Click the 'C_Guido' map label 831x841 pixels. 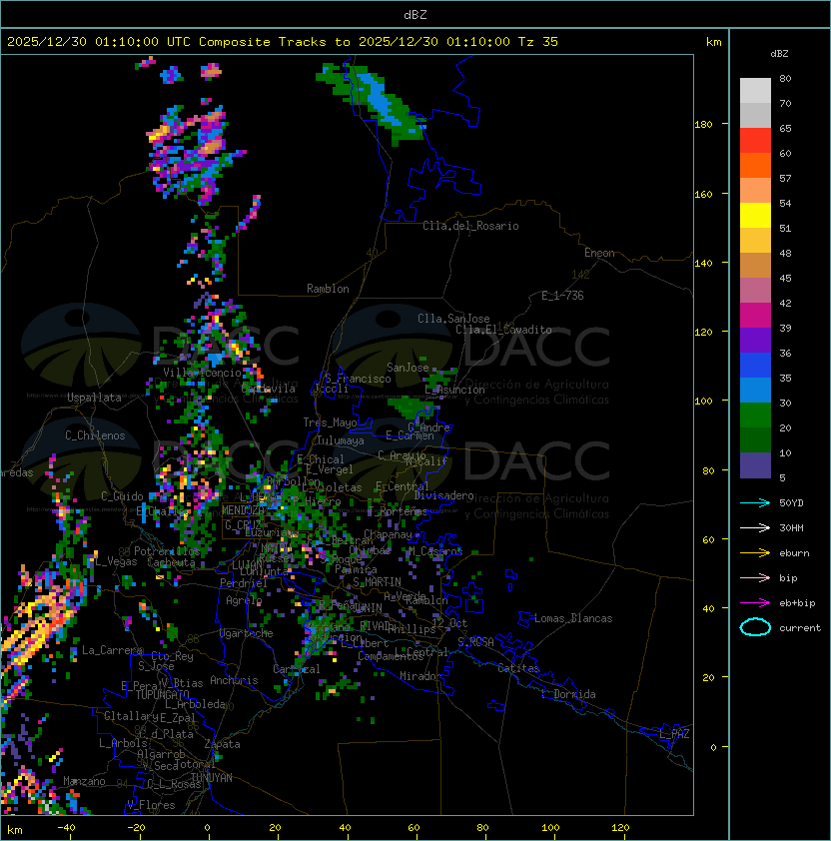coord(122,496)
